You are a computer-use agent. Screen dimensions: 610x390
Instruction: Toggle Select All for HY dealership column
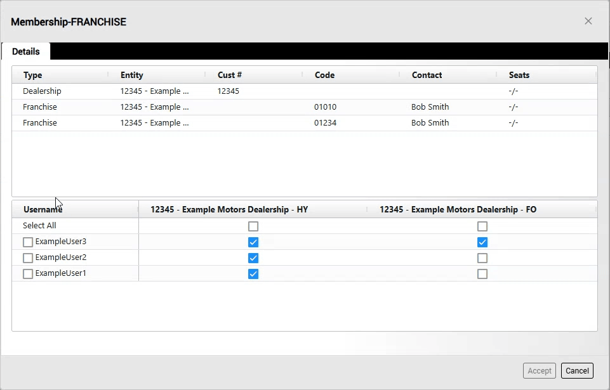coord(253,226)
